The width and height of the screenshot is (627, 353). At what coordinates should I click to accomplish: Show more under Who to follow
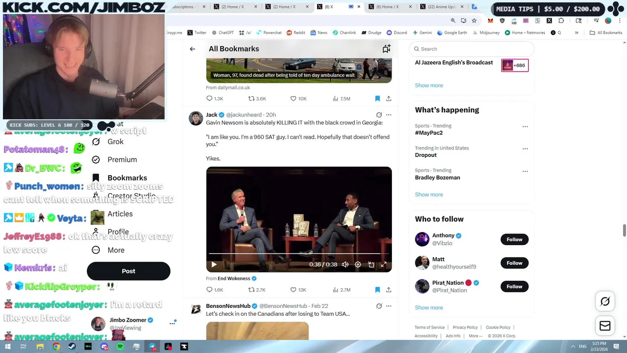pyautogui.click(x=429, y=308)
